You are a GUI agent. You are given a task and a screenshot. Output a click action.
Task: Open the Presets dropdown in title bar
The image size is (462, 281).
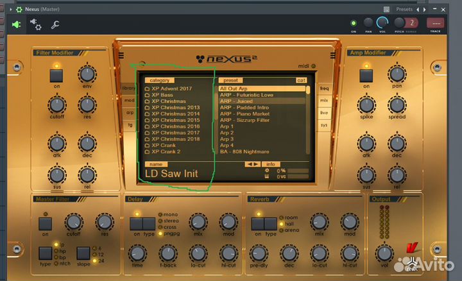tap(404, 9)
